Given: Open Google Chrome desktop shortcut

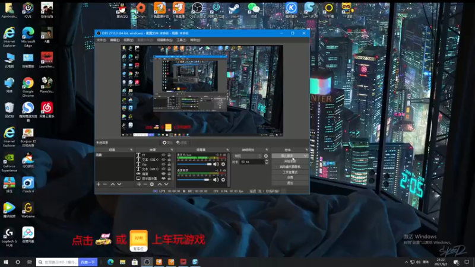Looking at the screenshot, I should [28, 87].
